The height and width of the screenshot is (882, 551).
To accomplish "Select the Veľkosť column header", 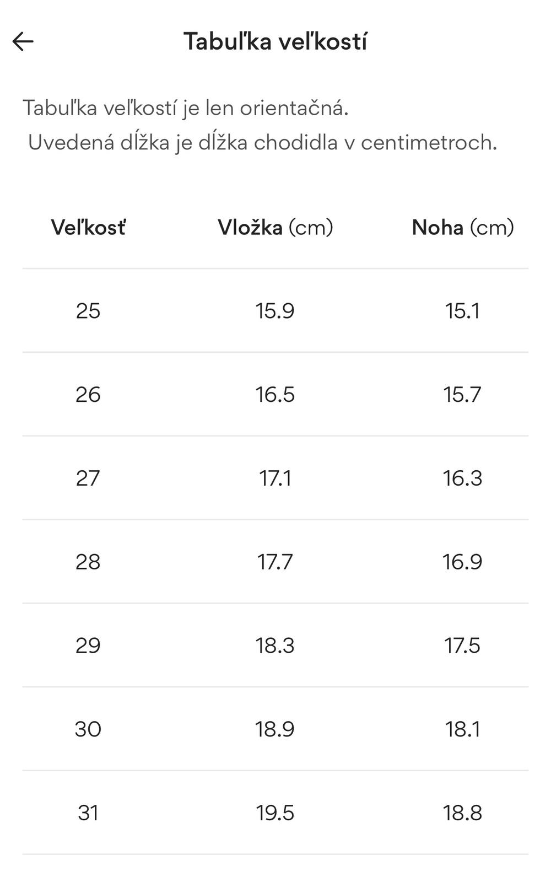I will [x=88, y=227].
